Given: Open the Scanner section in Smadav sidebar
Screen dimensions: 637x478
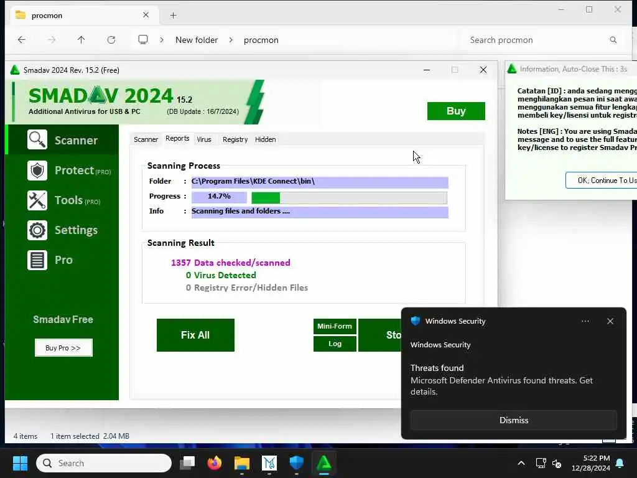Looking at the screenshot, I should (x=63, y=140).
